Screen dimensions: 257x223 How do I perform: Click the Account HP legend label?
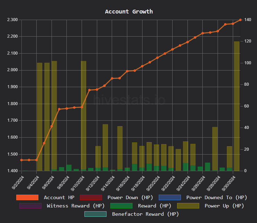click(59, 197)
